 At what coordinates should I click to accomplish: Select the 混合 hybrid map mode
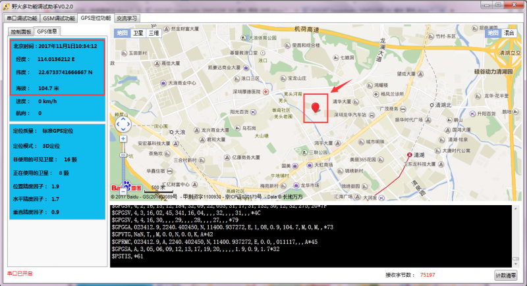coord(509,33)
